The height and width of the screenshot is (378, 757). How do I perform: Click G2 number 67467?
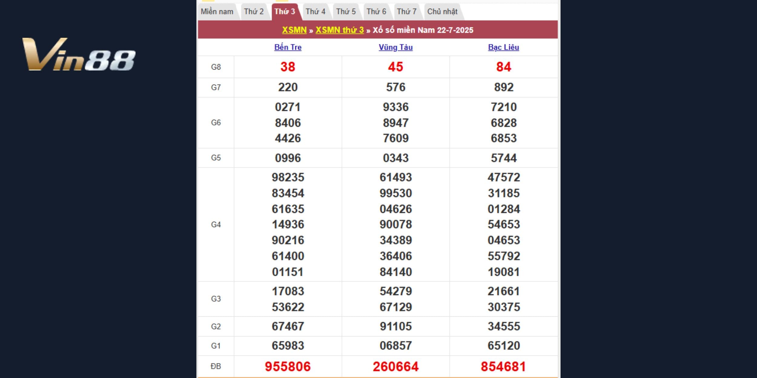coord(288,326)
